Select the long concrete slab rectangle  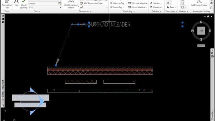pos(100,91)
